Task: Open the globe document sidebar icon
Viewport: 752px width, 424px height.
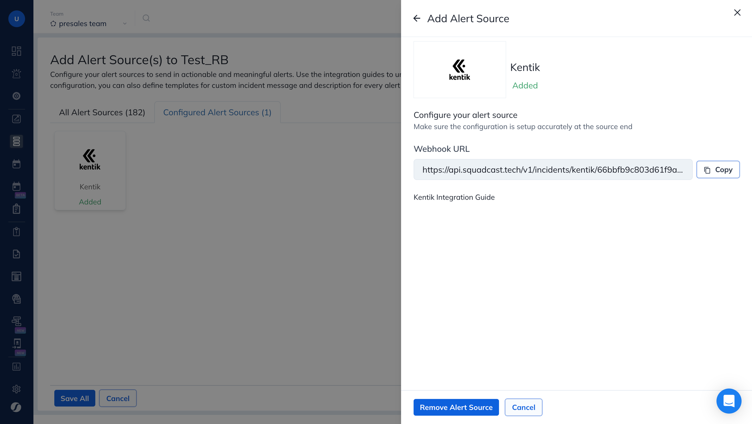Action: coord(16,299)
